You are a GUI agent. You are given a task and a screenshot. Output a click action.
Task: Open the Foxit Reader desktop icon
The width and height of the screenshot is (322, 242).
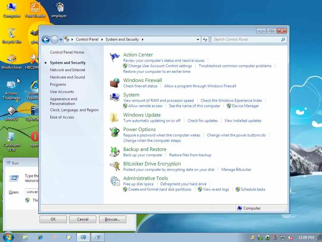point(35,10)
